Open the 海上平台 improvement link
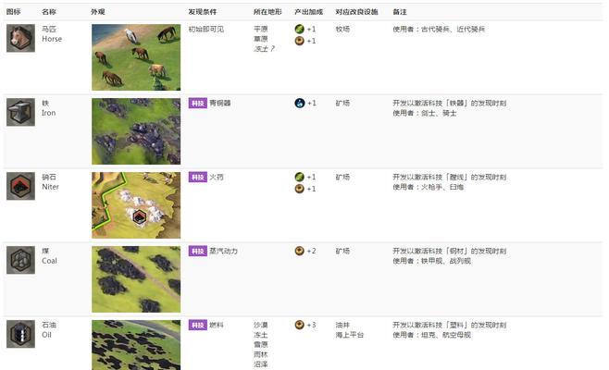This screenshot has height=370, width=609. [x=348, y=335]
